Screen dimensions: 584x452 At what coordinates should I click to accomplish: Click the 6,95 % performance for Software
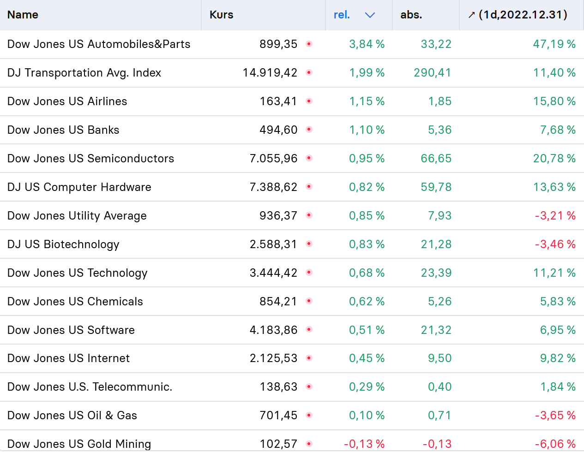[x=558, y=330]
